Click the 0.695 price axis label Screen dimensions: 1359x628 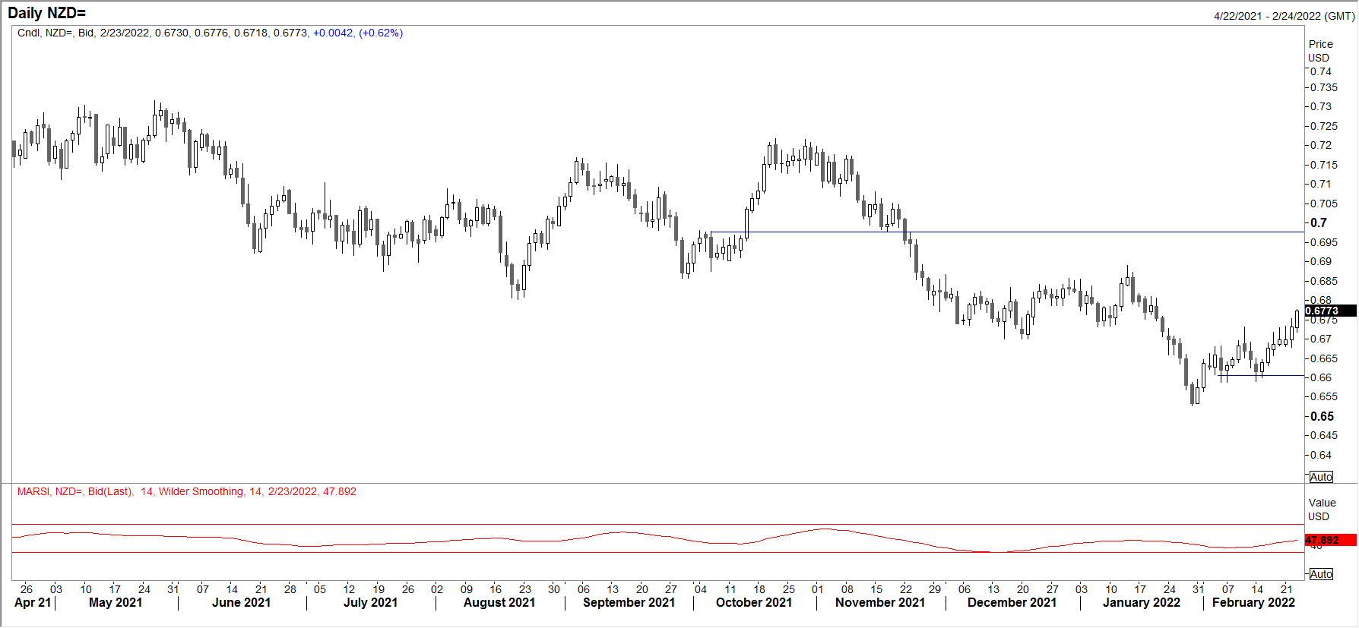click(1324, 242)
